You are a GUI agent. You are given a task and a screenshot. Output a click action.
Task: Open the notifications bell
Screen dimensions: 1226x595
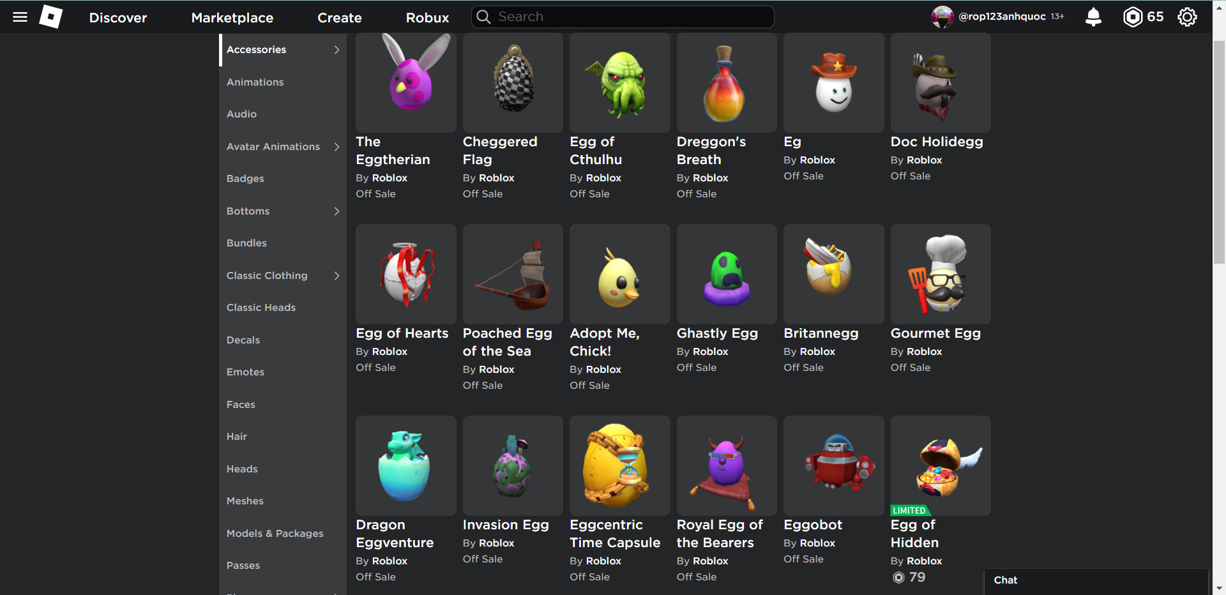point(1093,17)
